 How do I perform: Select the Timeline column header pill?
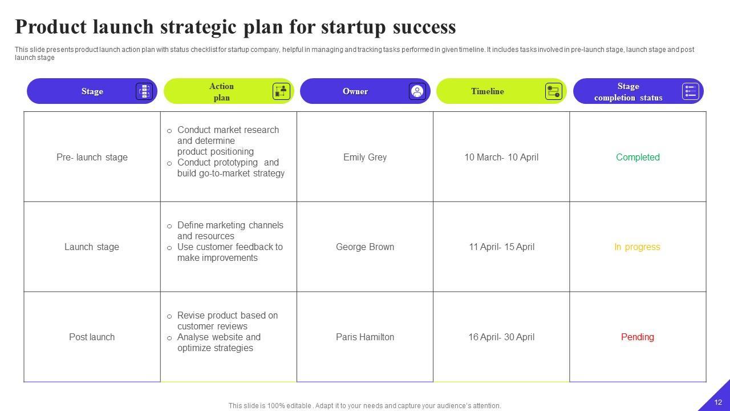click(x=488, y=91)
